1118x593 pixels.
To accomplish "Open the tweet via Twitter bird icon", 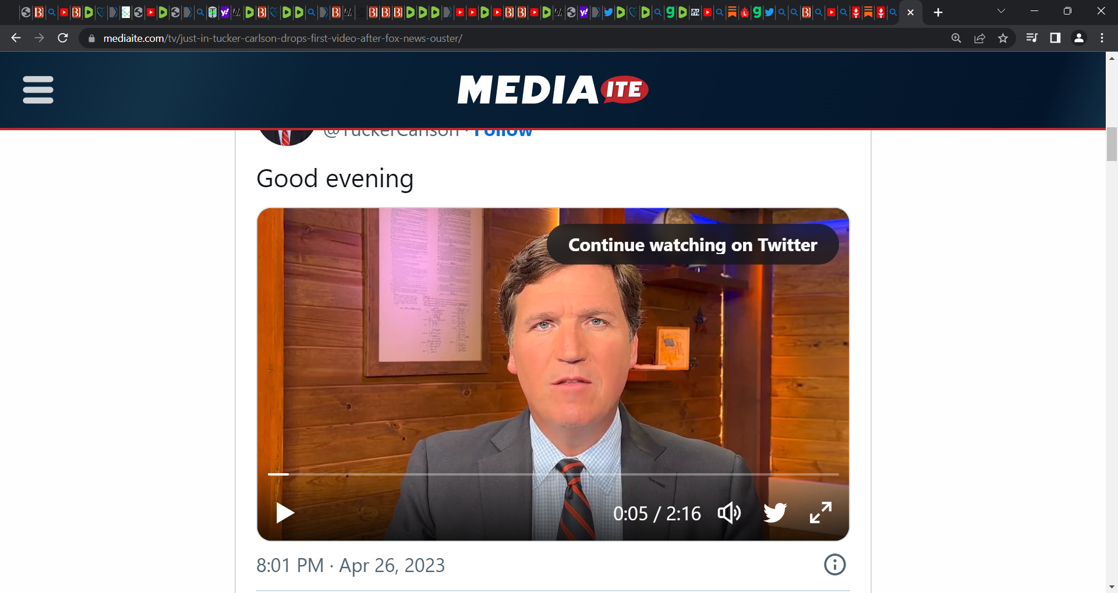I will [775, 513].
